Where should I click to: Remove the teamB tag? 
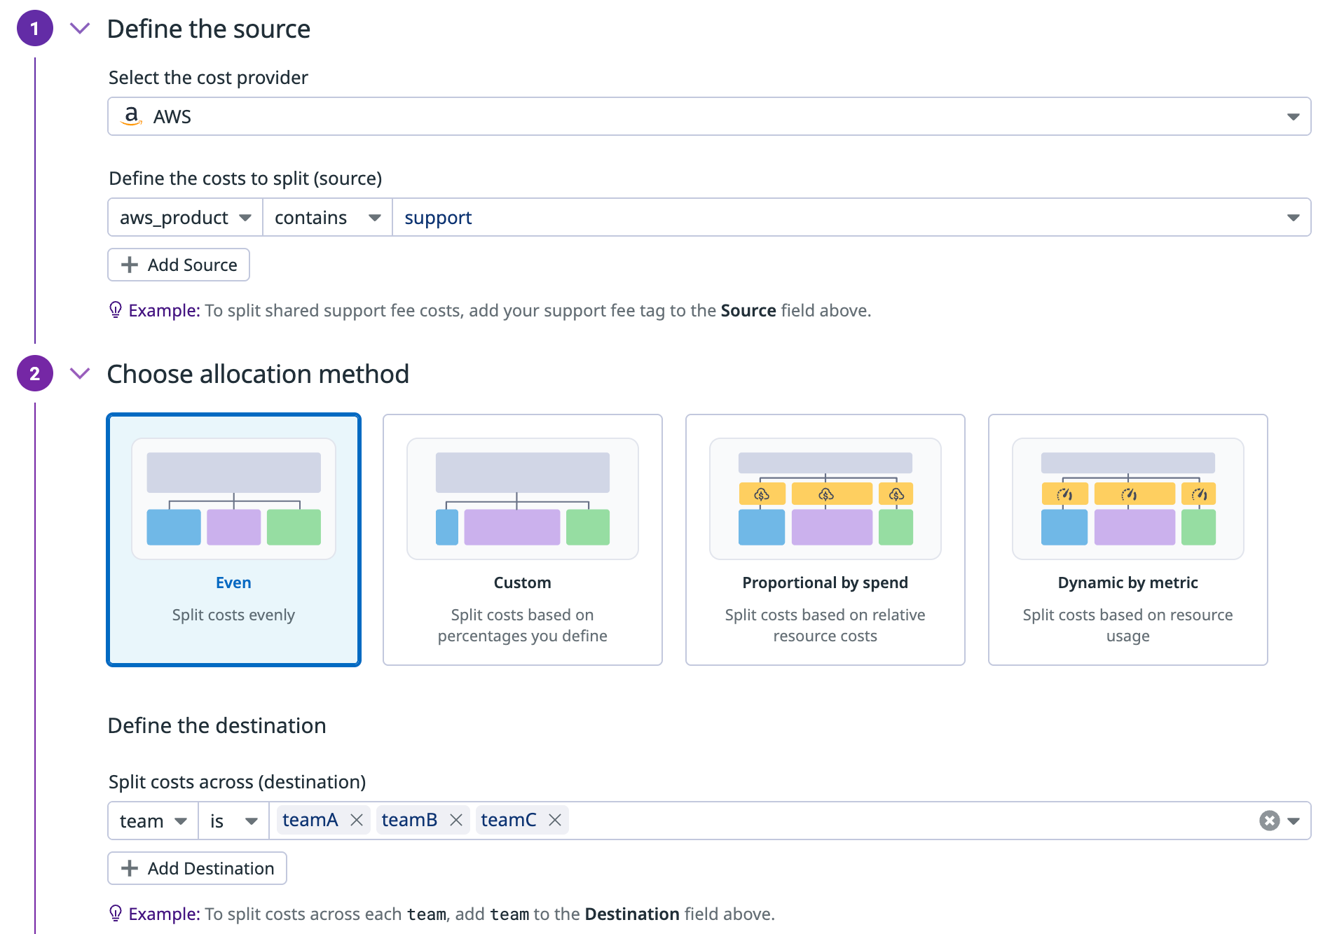pos(456,820)
